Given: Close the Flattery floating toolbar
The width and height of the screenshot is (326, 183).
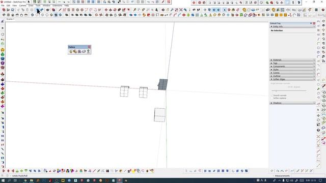Looking at the screenshot, I should coord(89,47).
